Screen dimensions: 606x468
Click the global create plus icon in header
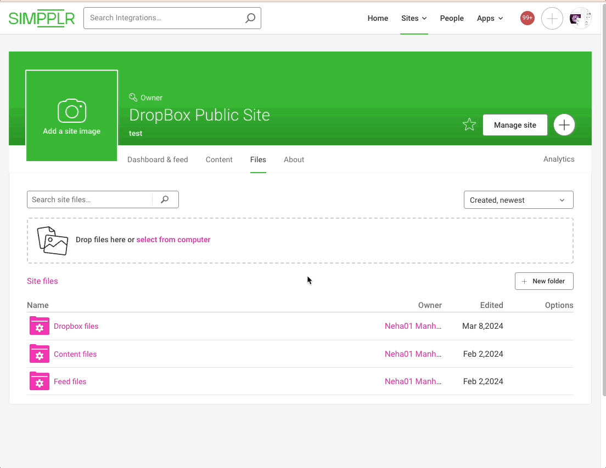tap(552, 18)
